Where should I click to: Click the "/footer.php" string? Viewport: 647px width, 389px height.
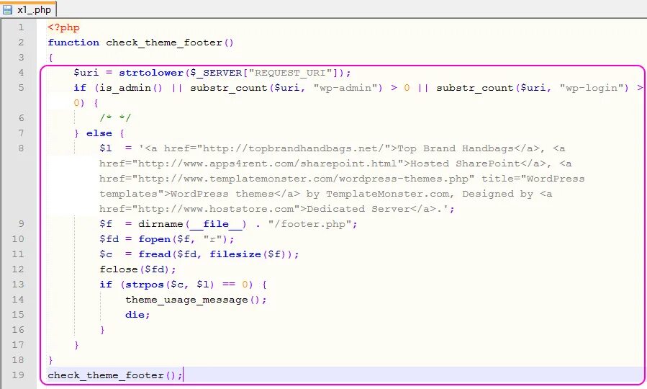309,224
